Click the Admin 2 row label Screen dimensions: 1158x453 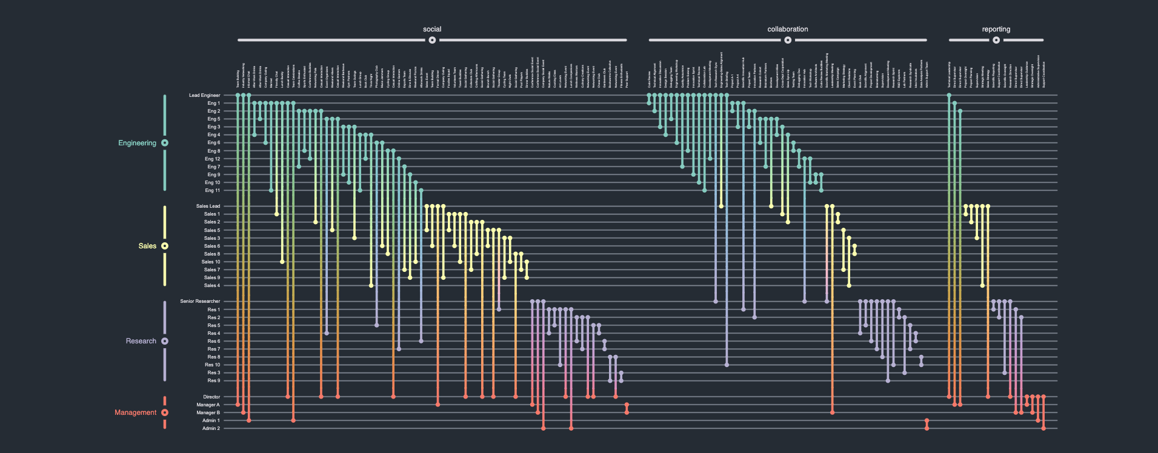pyautogui.click(x=211, y=428)
